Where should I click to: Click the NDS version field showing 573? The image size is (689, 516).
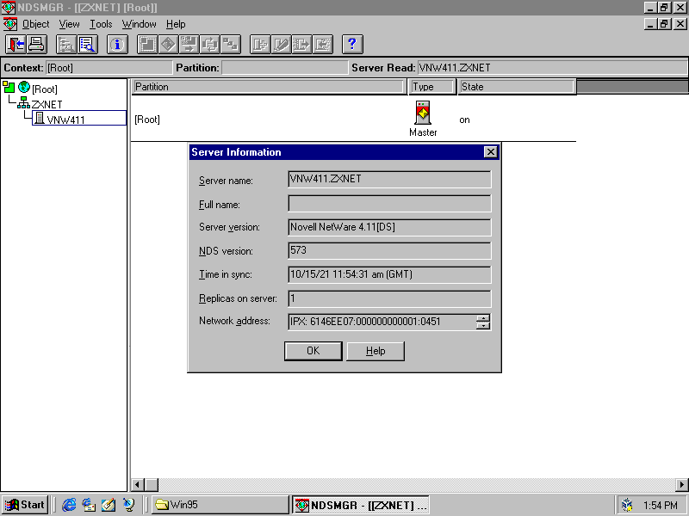coord(389,250)
